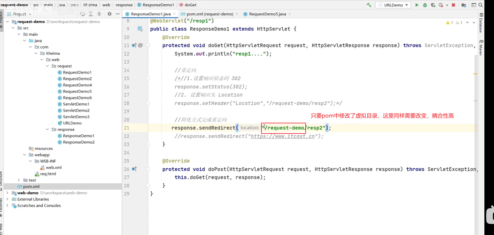Expand the test folder

19,180
